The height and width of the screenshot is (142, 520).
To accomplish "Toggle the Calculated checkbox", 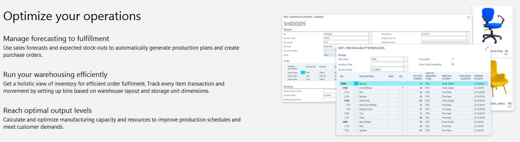I will pyautogui.click(x=453, y=59).
